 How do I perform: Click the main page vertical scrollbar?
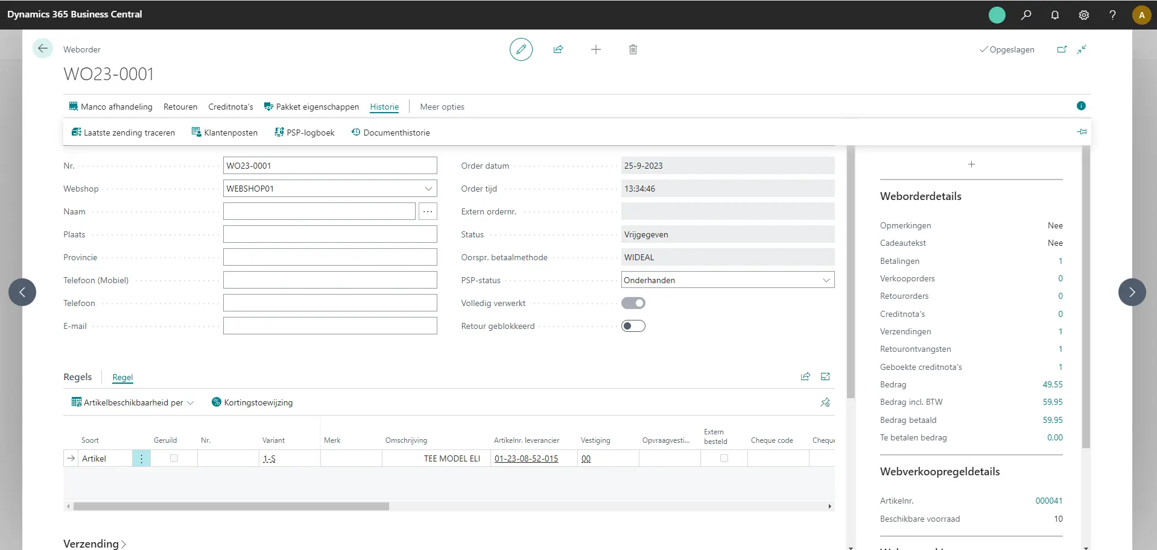(851, 272)
